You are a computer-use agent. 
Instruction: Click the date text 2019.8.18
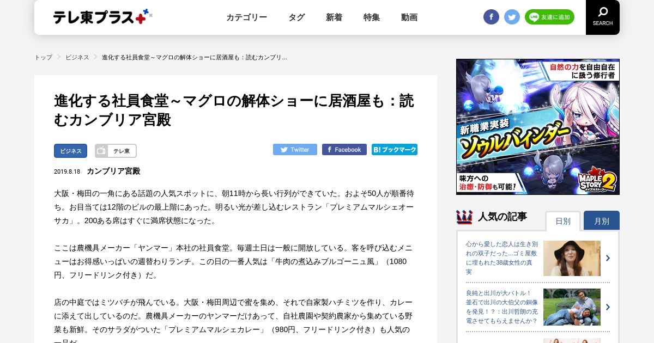pyautogui.click(x=67, y=171)
